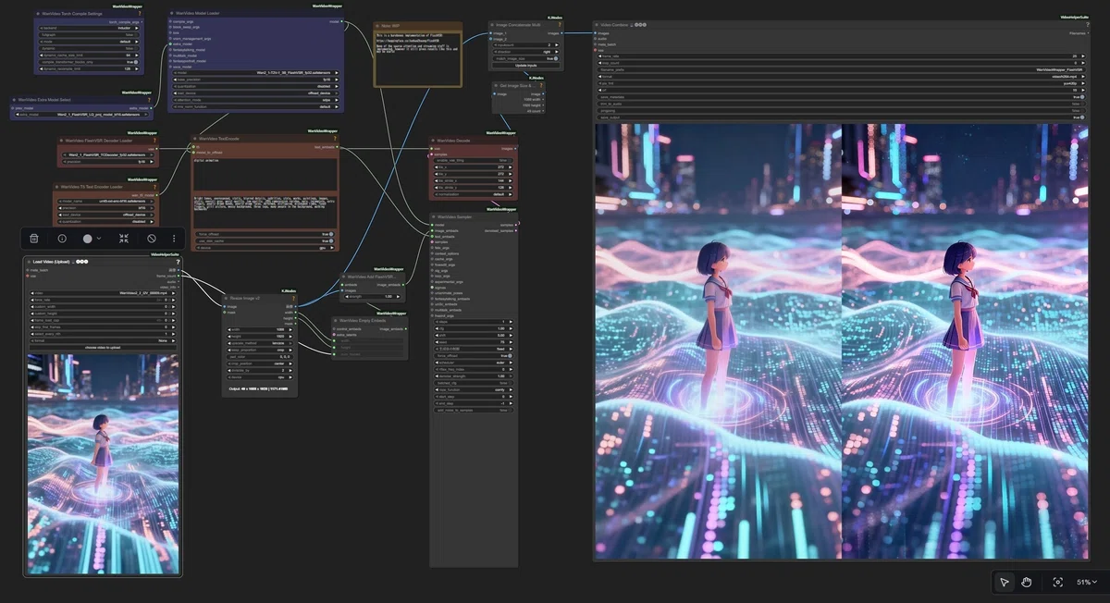Image resolution: width=1110 pixels, height=603 pixels.
Task: Toggle force_offload in WanVideo TextEncode
Action: pyautogui.click(x=264, y=234)
